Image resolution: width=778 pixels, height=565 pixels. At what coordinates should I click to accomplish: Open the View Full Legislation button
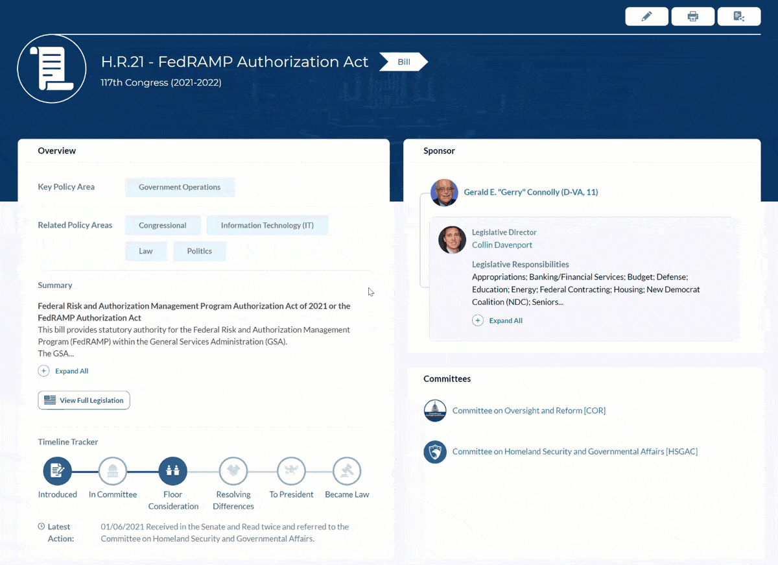(x=84, y=400)
